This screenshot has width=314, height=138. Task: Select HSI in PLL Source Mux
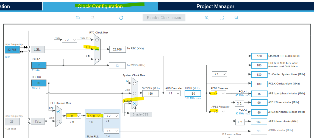point(58,111)
